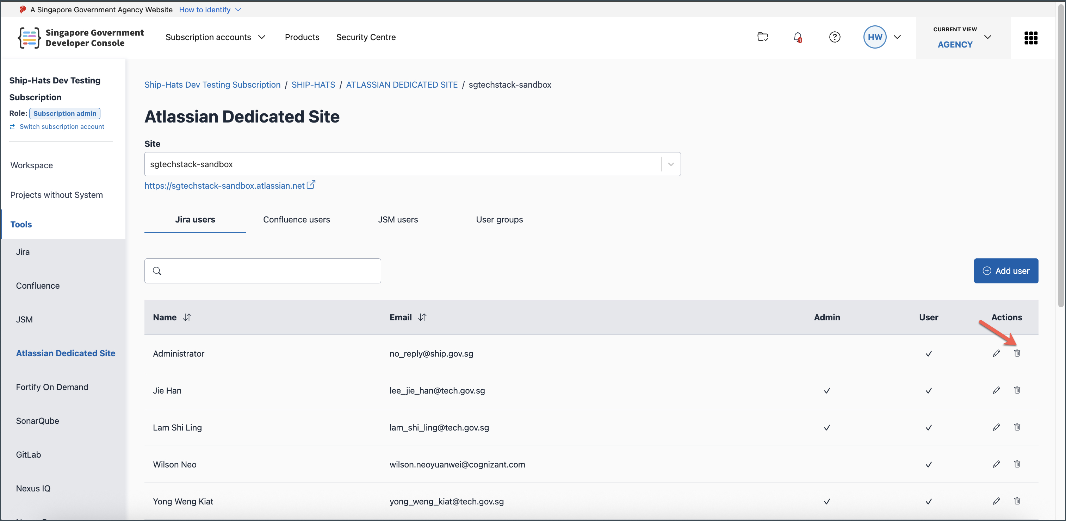This screenshot has height=521, width=1066.
Task: Delete the Yong Weng Kiat user
Action: (x=1017, y=501)
